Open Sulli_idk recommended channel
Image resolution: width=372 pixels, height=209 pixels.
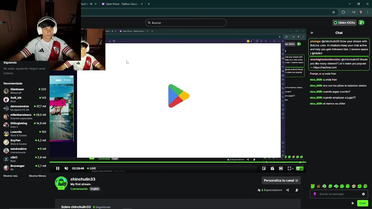pos(25,100)
